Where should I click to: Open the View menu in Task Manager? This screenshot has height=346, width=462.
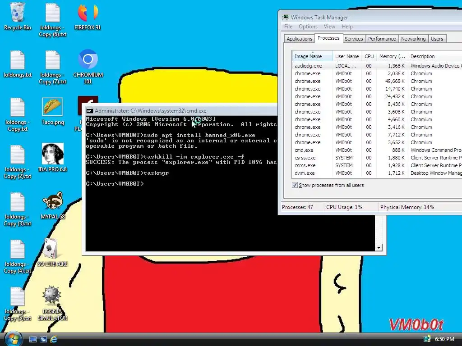(329, 27)
